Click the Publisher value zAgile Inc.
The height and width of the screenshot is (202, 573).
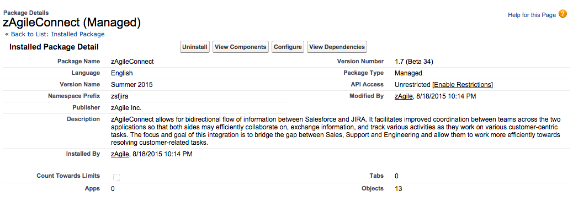click(126, 108)
